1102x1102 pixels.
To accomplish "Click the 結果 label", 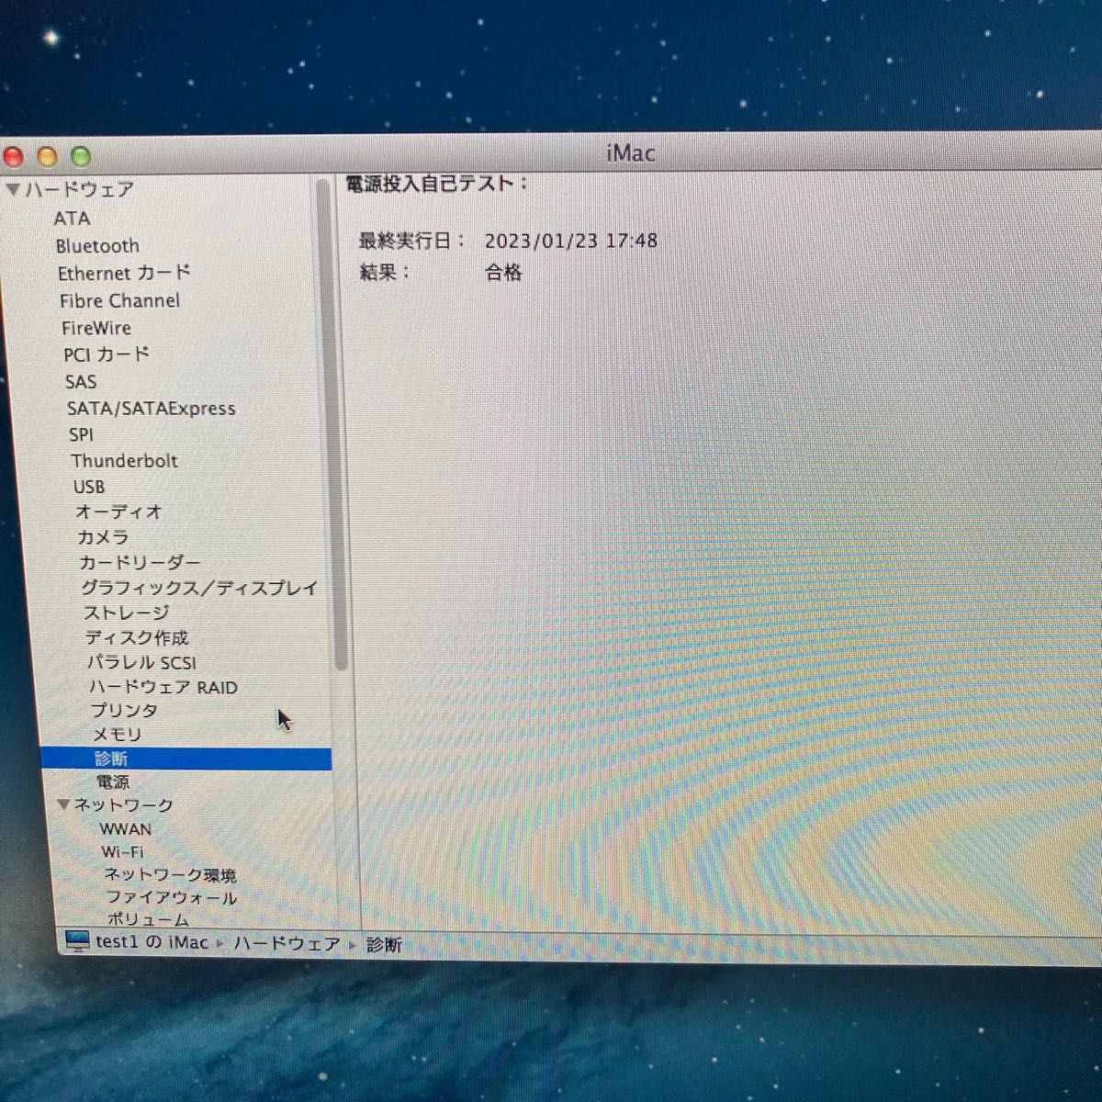I will [385, 273].
